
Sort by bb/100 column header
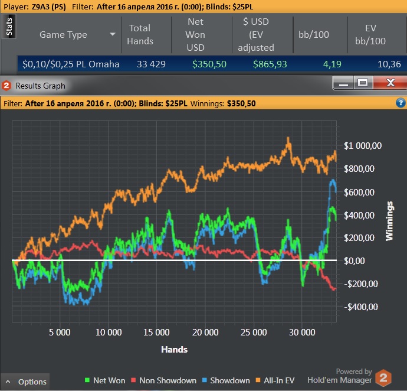(x=314, y=35)
